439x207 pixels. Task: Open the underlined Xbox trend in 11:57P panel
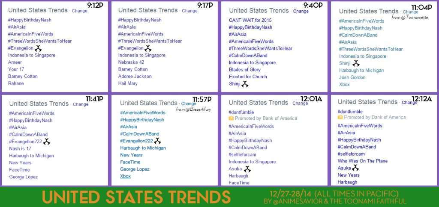pos(126,176)
